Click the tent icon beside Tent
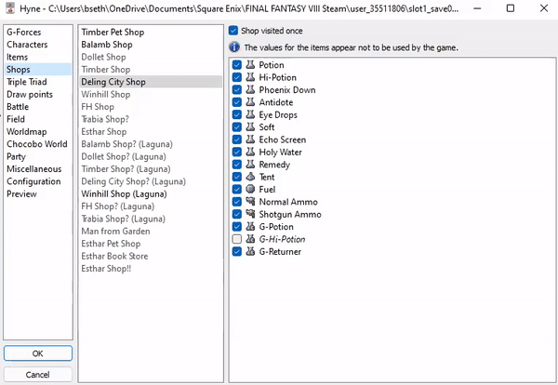 250,177
